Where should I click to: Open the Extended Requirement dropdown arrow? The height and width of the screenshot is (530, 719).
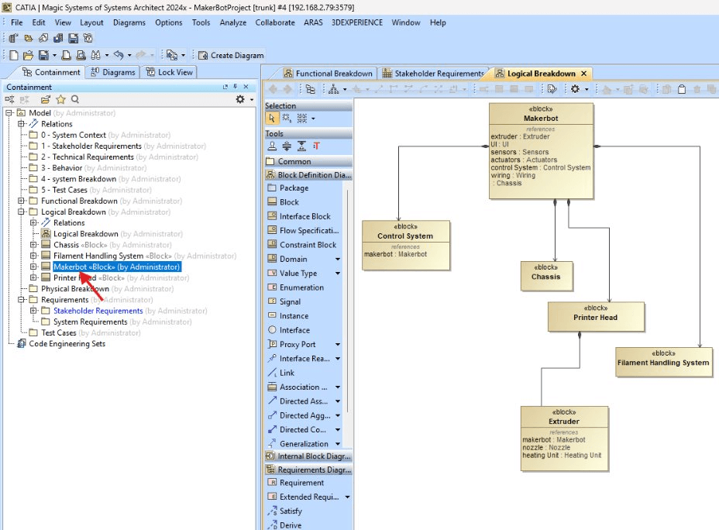click(x=347, y=497)
